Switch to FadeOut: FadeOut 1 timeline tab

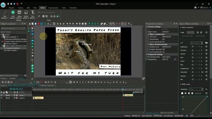pos(47,85)
